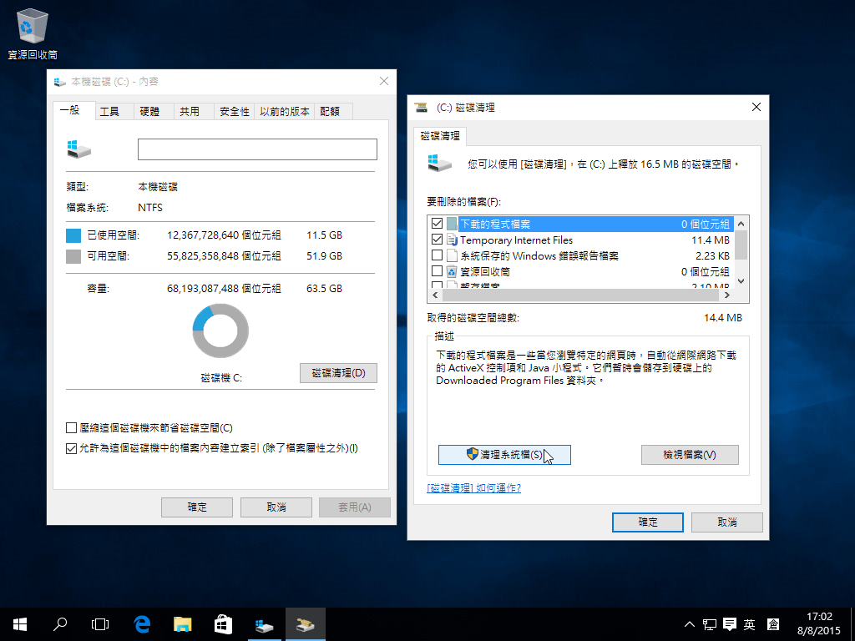Viewport: 855px width, 641px height.
Task: Cancel Disk Cleanup with 取消
Action: 727,522
